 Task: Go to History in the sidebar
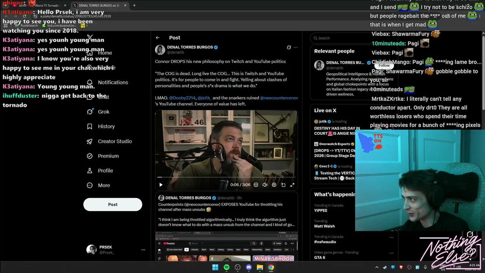tap(101, 126)
